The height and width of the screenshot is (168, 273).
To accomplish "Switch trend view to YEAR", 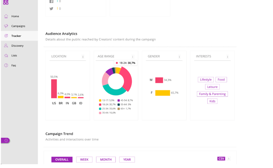I will tap(127, 160).
